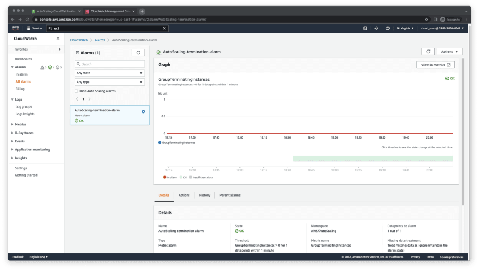
Task: Open the Any type dropdown
Action: [109, 82]
